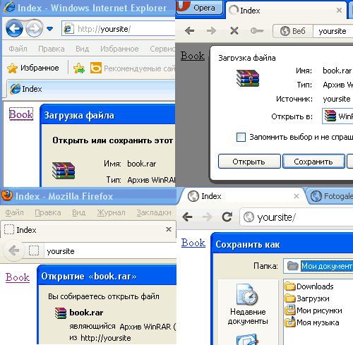The height and width of the screenshot is (345, 353).
Task: Click Internet Explorer back arrow button
Action: tap(14, 29)
